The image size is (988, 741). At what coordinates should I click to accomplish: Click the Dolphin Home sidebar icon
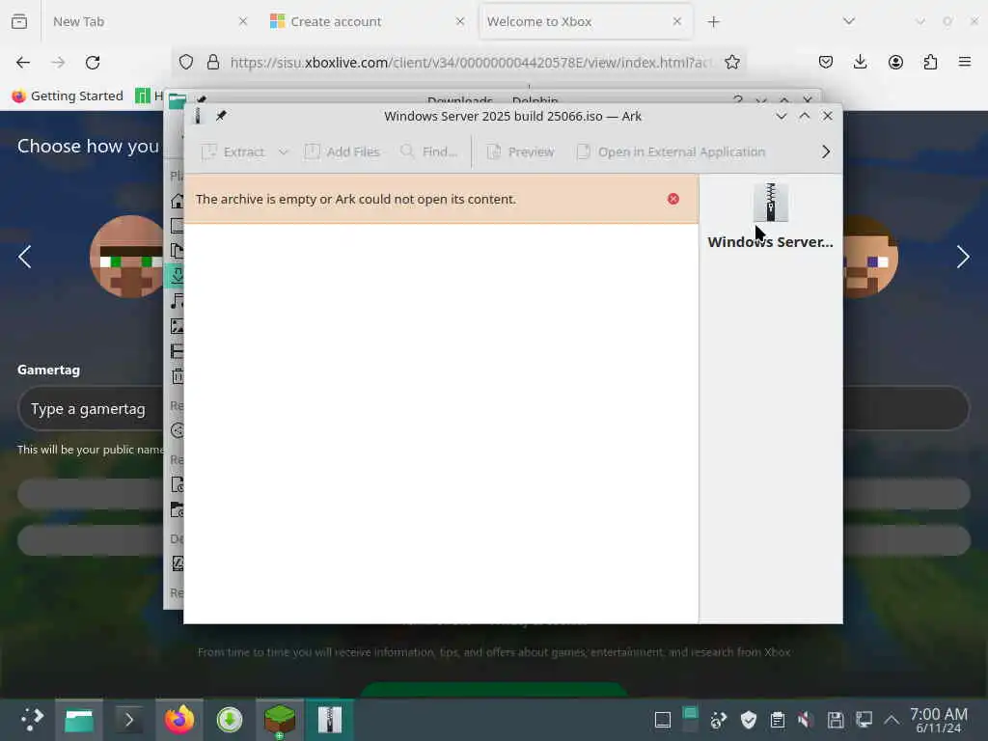coord(178,201)
